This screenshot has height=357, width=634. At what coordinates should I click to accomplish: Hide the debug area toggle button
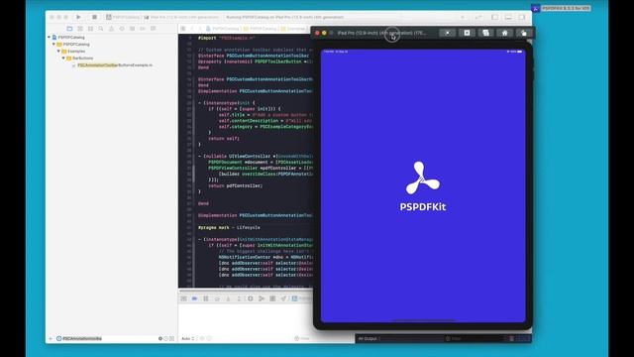pos(183,298)
